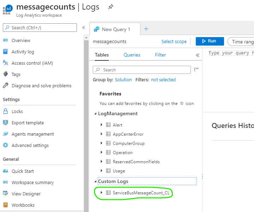Click the ServiceBusMessageCount_CL table icon
Viewport: 254px width, 212px height.
coord(108,193)
